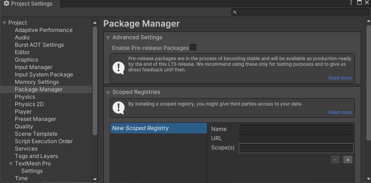Open the three-dot window options menu
Screen dimensions: 371x183
pyautogui.click(x=351, y=3)
